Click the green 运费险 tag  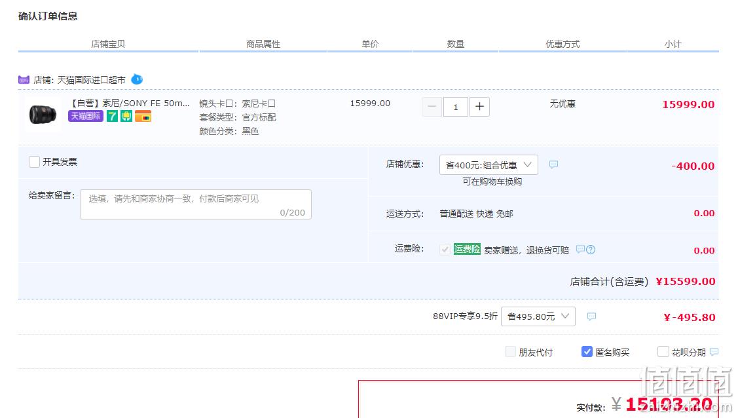click(x=467, y=249)
